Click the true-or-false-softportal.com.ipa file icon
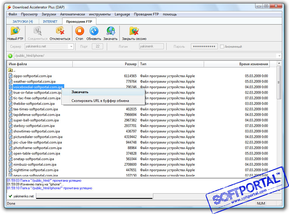Image resolution: width=289 pixels, height=214 pixels. (11, 93)
